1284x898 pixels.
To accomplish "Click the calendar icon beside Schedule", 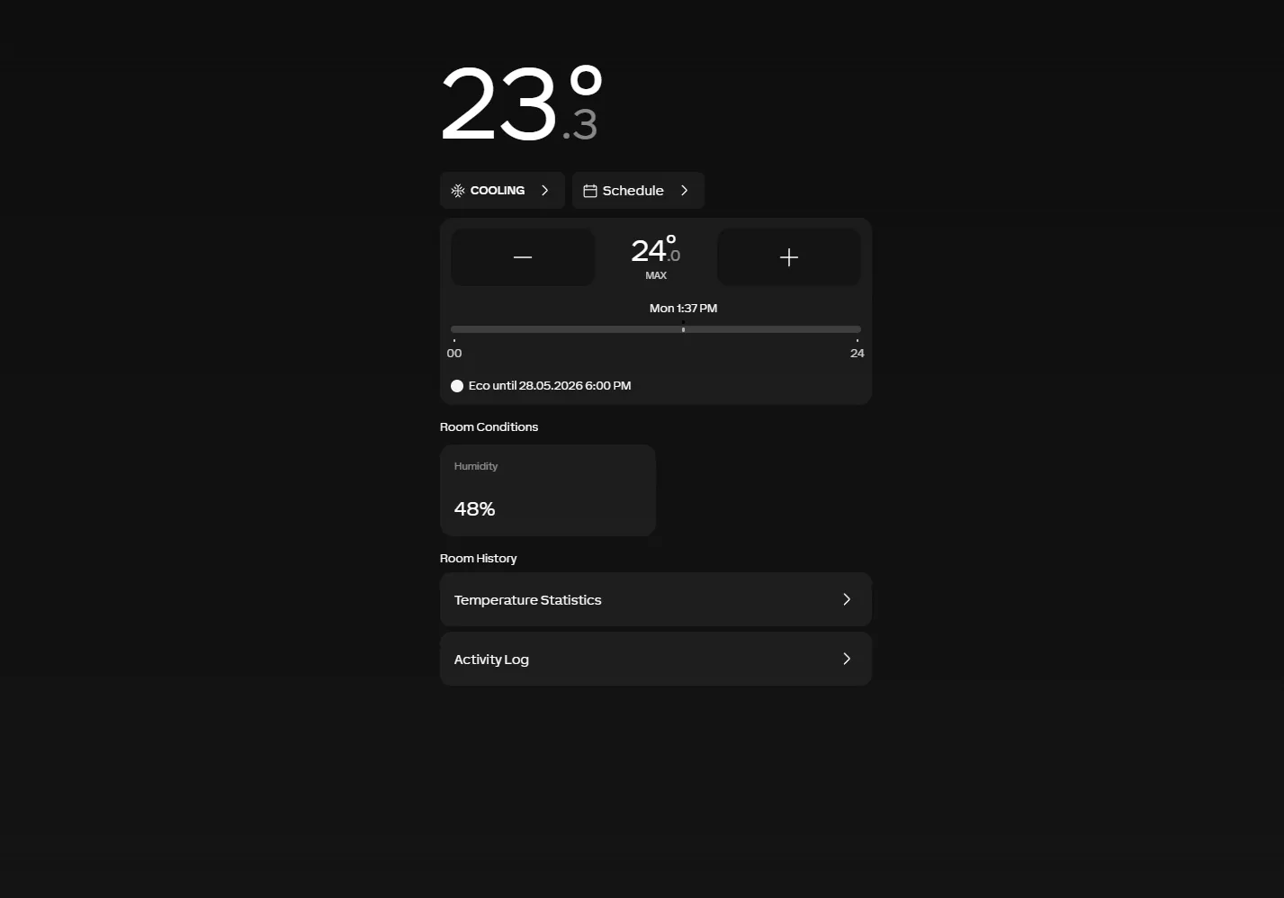I will click(590, 191).
